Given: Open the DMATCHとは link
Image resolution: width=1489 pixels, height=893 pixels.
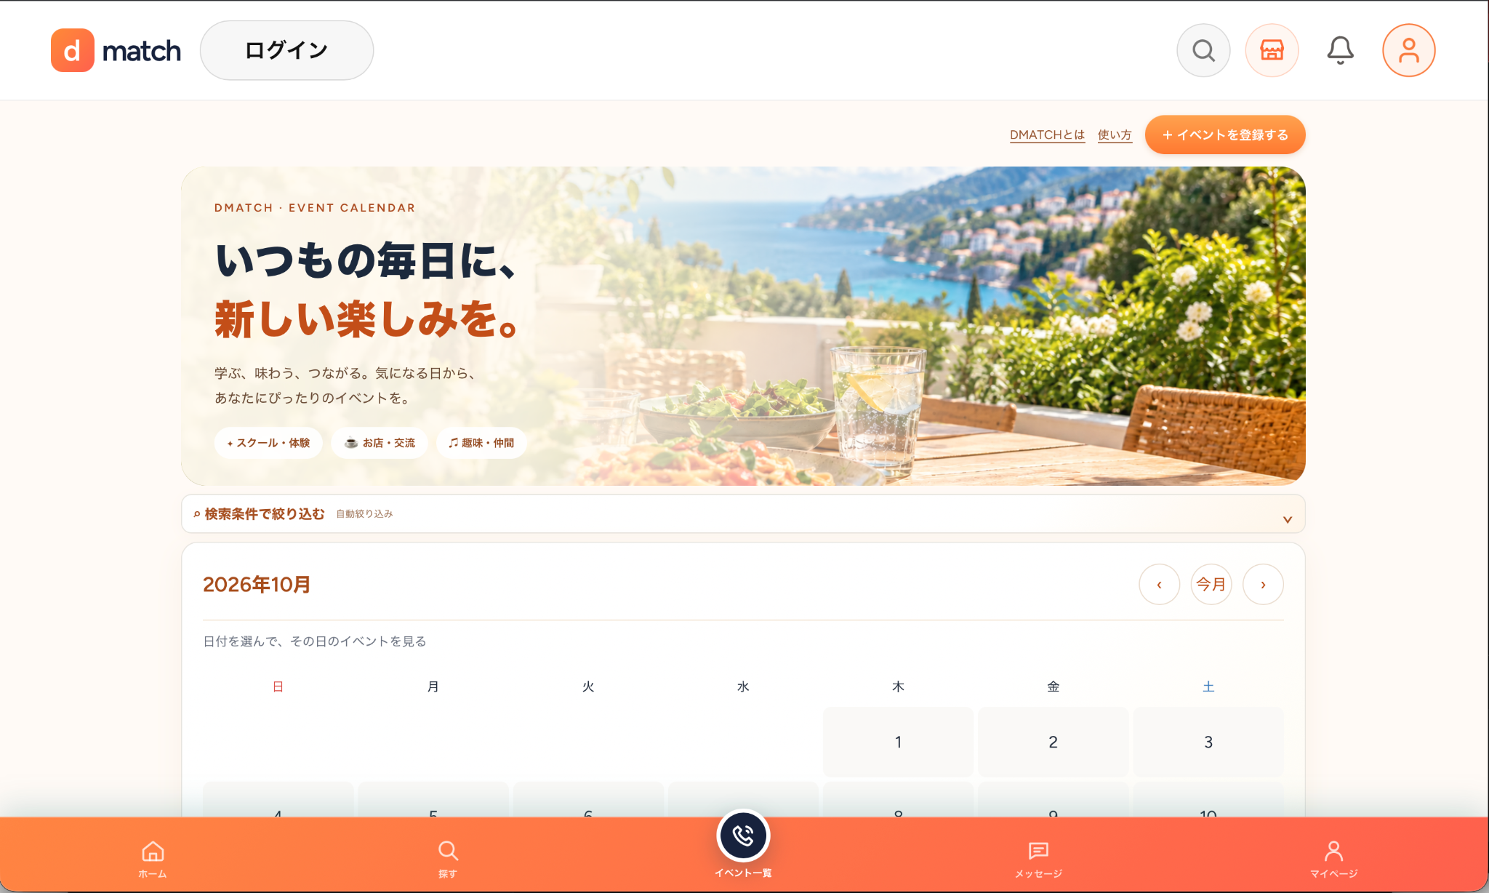Looking at the screenshot, I should 1047,135.
